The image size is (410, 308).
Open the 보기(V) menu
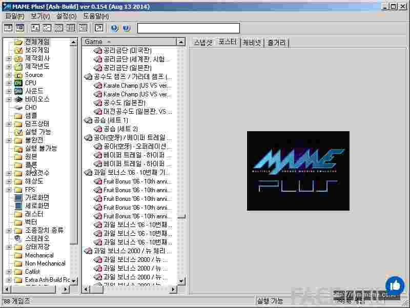[x=40, y=16]
